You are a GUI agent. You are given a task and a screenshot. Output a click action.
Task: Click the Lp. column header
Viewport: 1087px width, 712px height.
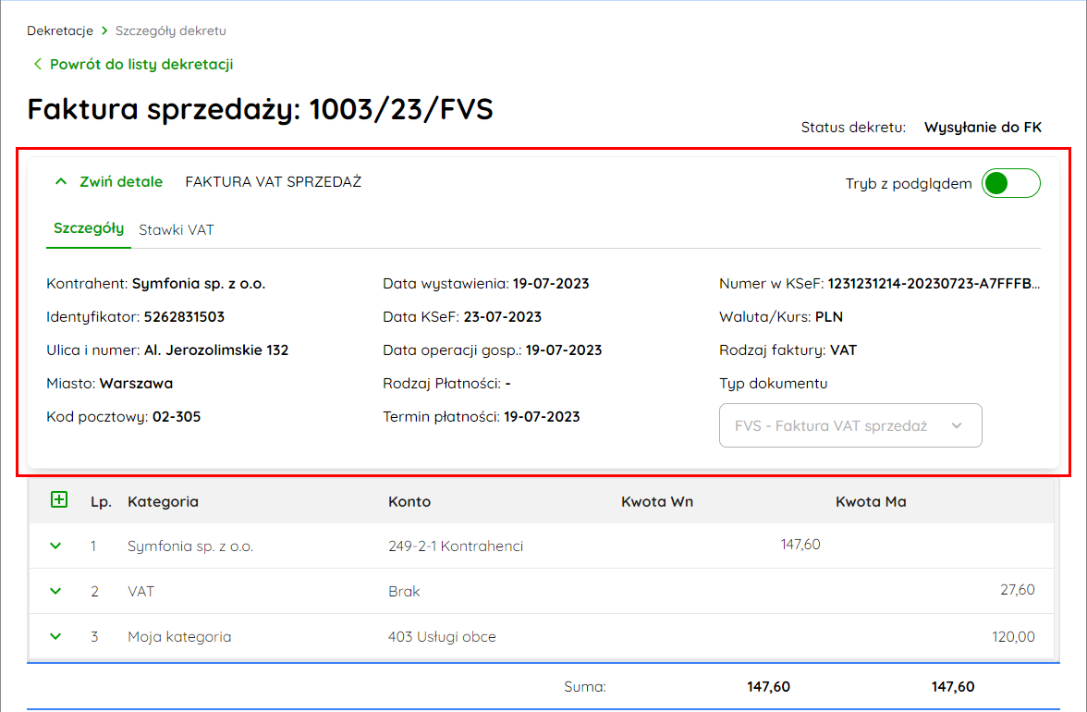(x=101, y=502)
